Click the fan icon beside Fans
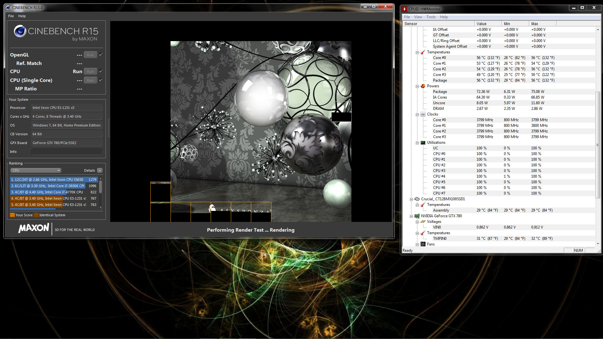Screen dimensions: 603x339 (423, 244)
